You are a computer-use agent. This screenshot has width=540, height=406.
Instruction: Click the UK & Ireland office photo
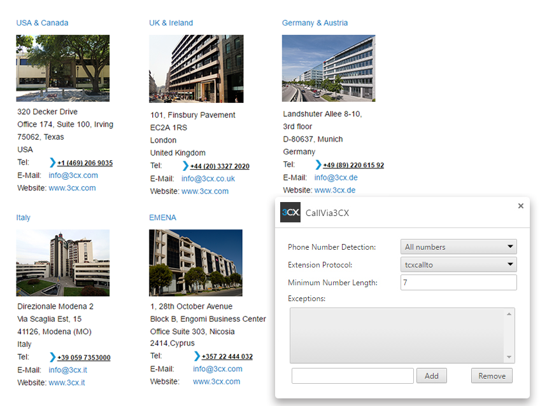point(196,69)
